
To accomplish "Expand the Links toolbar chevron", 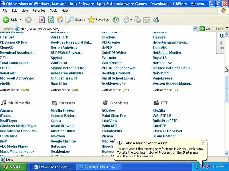I will 226,27.
